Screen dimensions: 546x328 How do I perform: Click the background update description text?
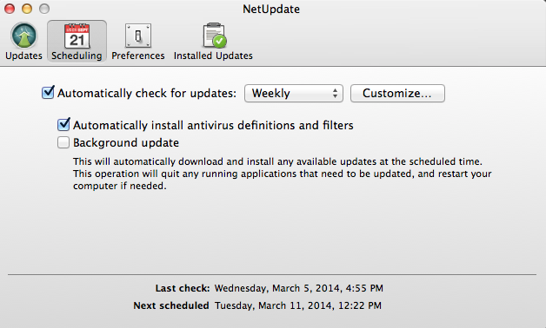(x=282, y=174)
